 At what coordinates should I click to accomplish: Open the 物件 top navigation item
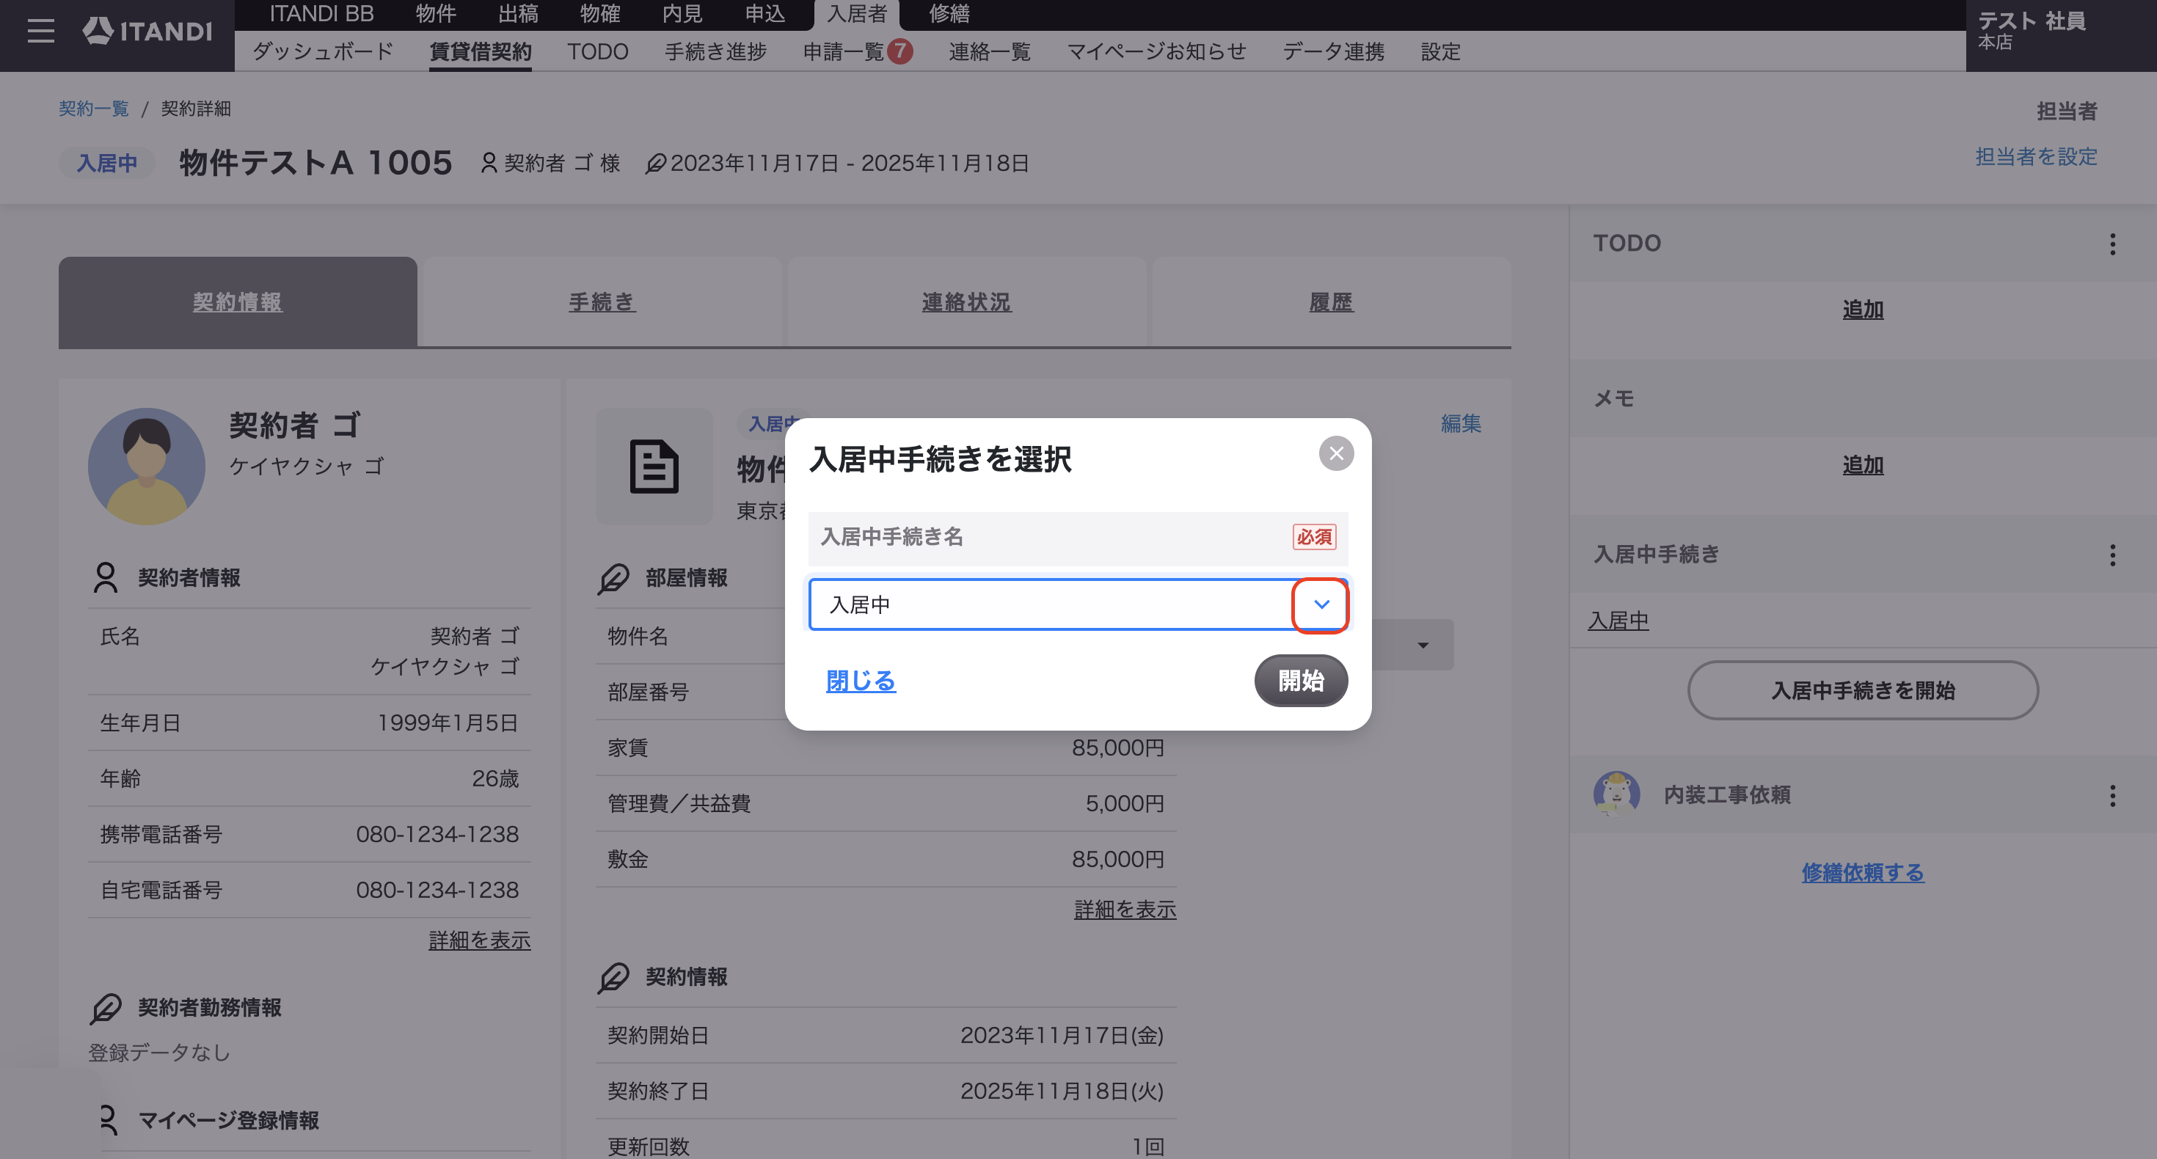coord(437,14)
